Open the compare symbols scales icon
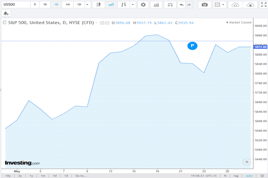This screenshot has height=178, width=268. [x=170, y=5]
